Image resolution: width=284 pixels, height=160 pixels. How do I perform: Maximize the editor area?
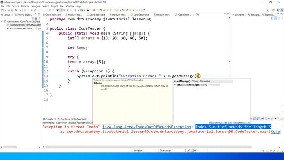coord(228,14)
